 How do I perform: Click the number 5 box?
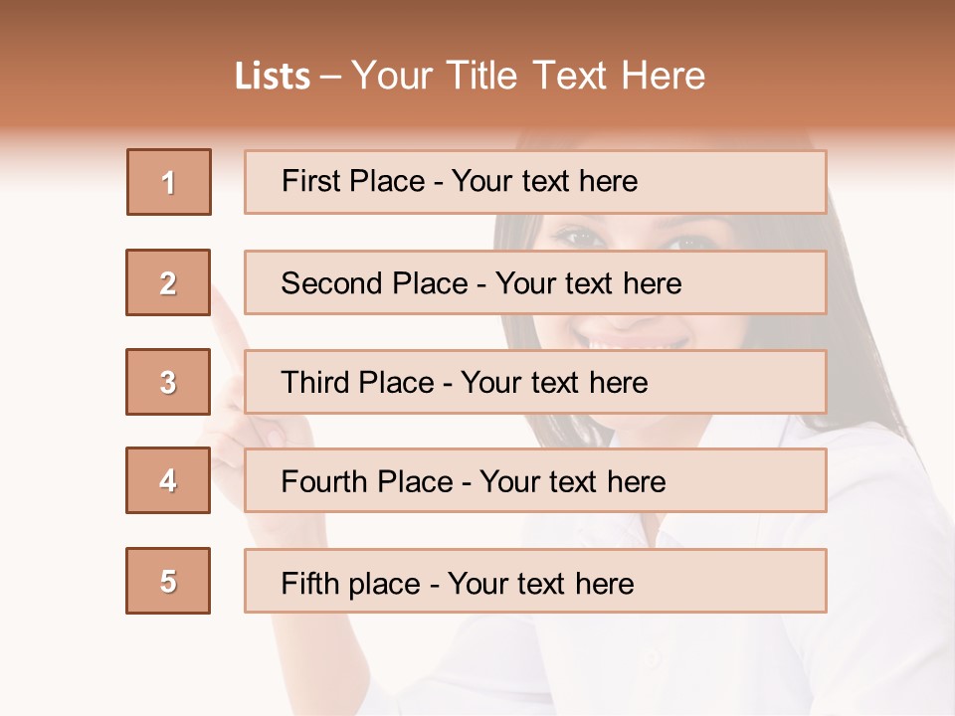[168, 581]
